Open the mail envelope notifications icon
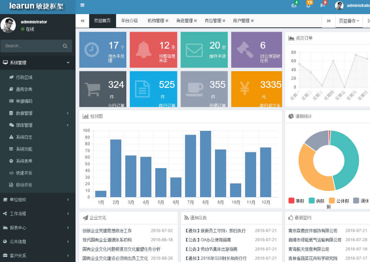Image resolution: width=370 pixels, height=262 pixels. pos(294,6)
